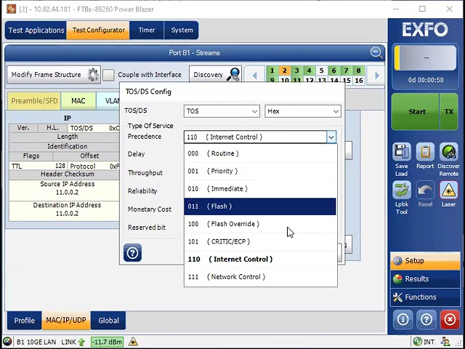This screenshot has width=465, height=349.
Task: Open the Report icon
Action: 425,152
